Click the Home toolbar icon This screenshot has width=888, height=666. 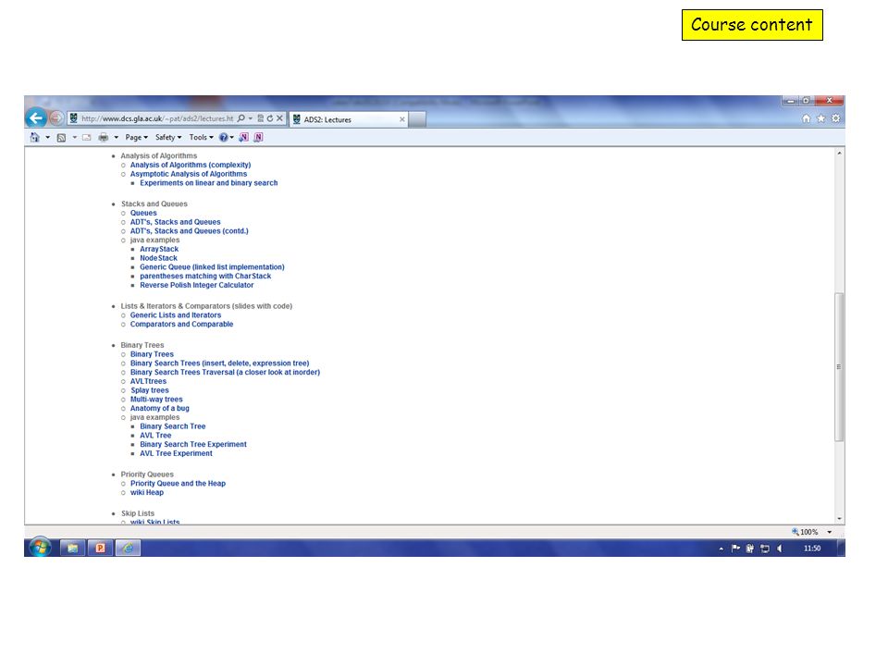point(35,137)
